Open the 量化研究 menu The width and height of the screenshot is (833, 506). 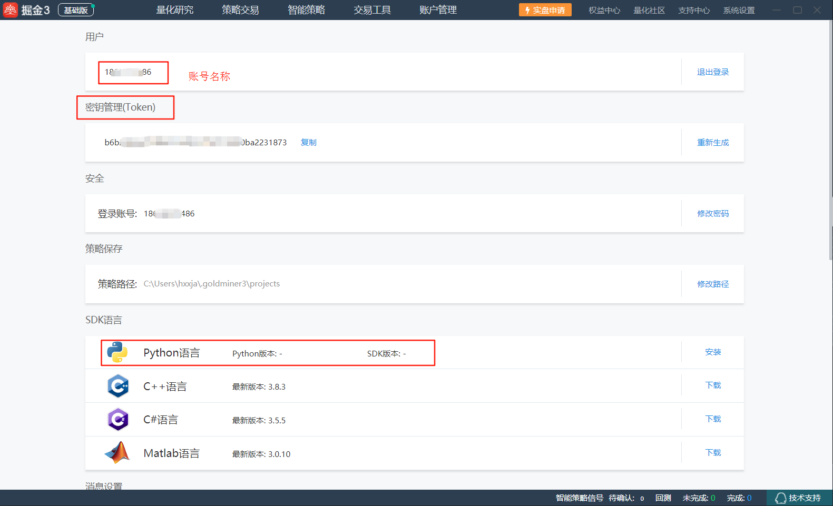coord(175,10)
